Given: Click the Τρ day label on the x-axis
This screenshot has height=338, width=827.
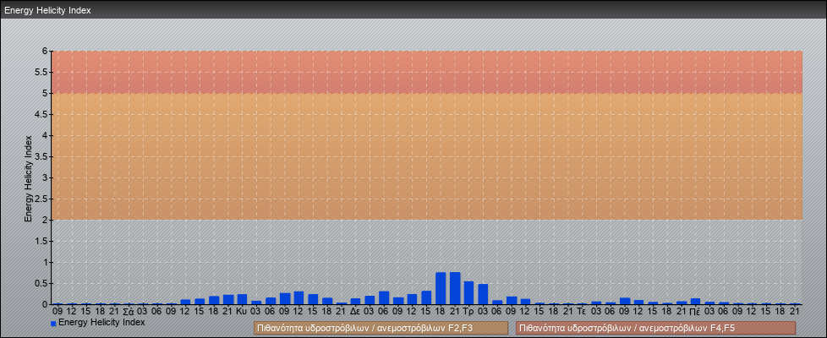Looking at the screenshot, I should (x=468, y=311).
